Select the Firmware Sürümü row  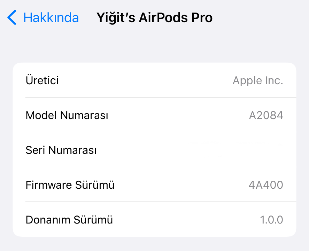[154, 185]
